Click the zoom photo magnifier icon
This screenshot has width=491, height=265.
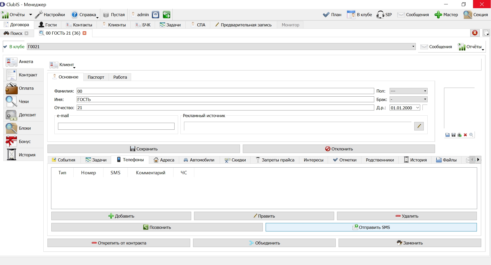coord(471,135)
